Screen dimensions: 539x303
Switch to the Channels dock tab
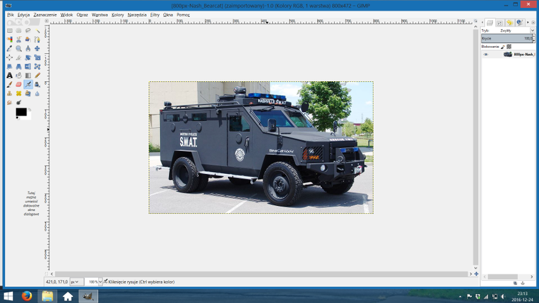pyautogui.click(x=500, y=22)
